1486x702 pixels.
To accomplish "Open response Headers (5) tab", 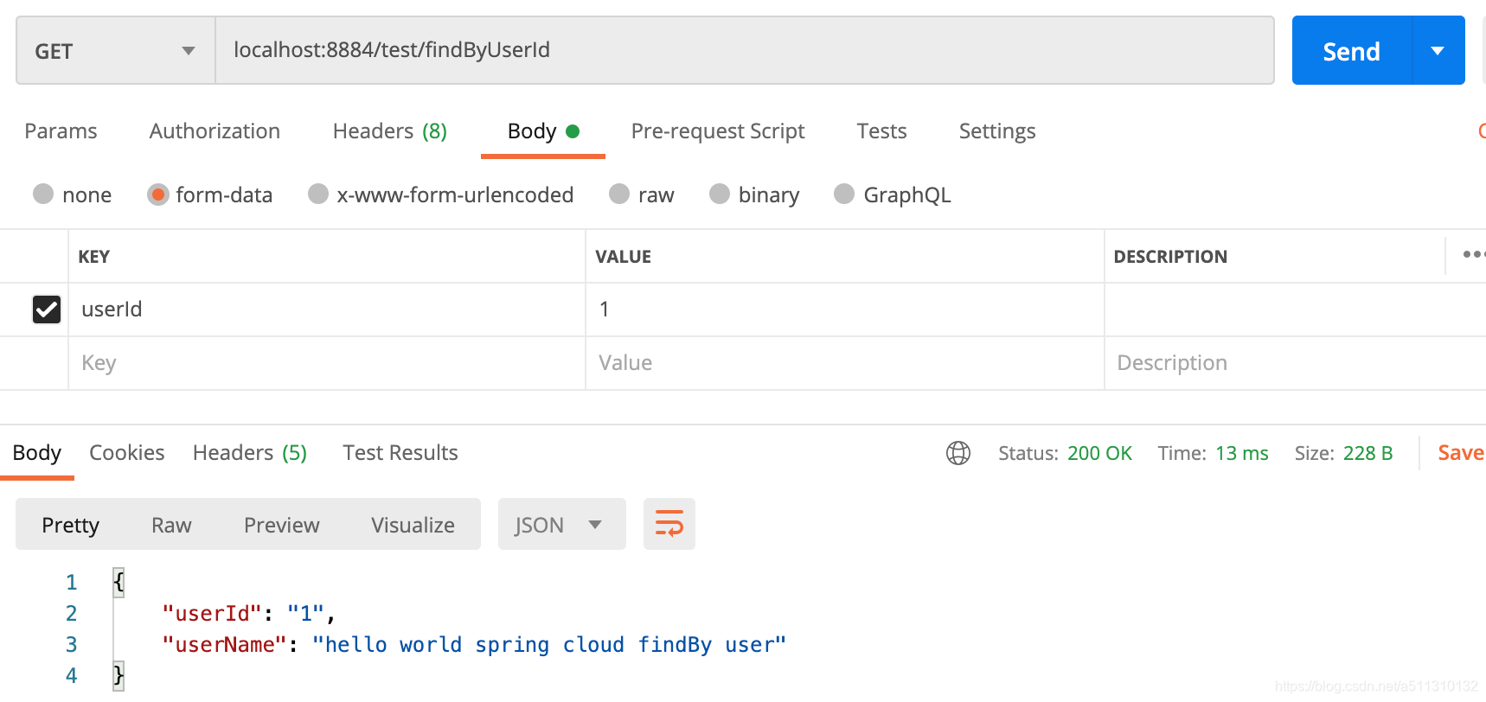I will (x=250, y=453).
